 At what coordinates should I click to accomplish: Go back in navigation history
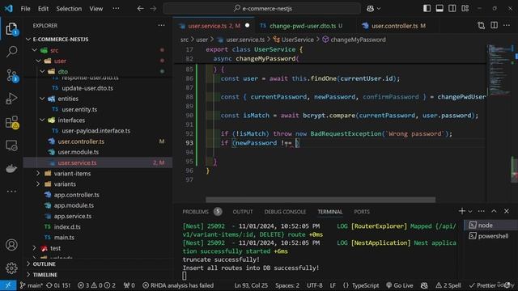pyautogui.click(x=140, y=9)
